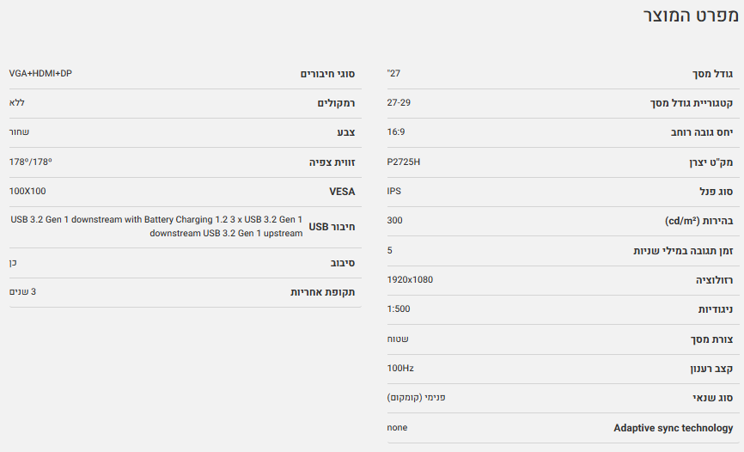Select the 'none' adaptive sync value
Image resolution: width=744 pixels, height=452 pixels.
(397, 427)
